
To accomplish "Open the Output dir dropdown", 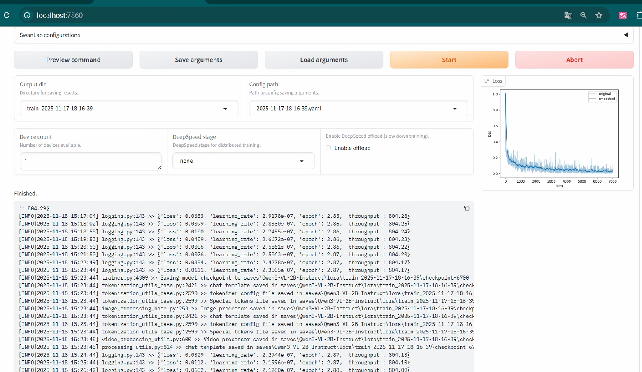I will point(129,109).
